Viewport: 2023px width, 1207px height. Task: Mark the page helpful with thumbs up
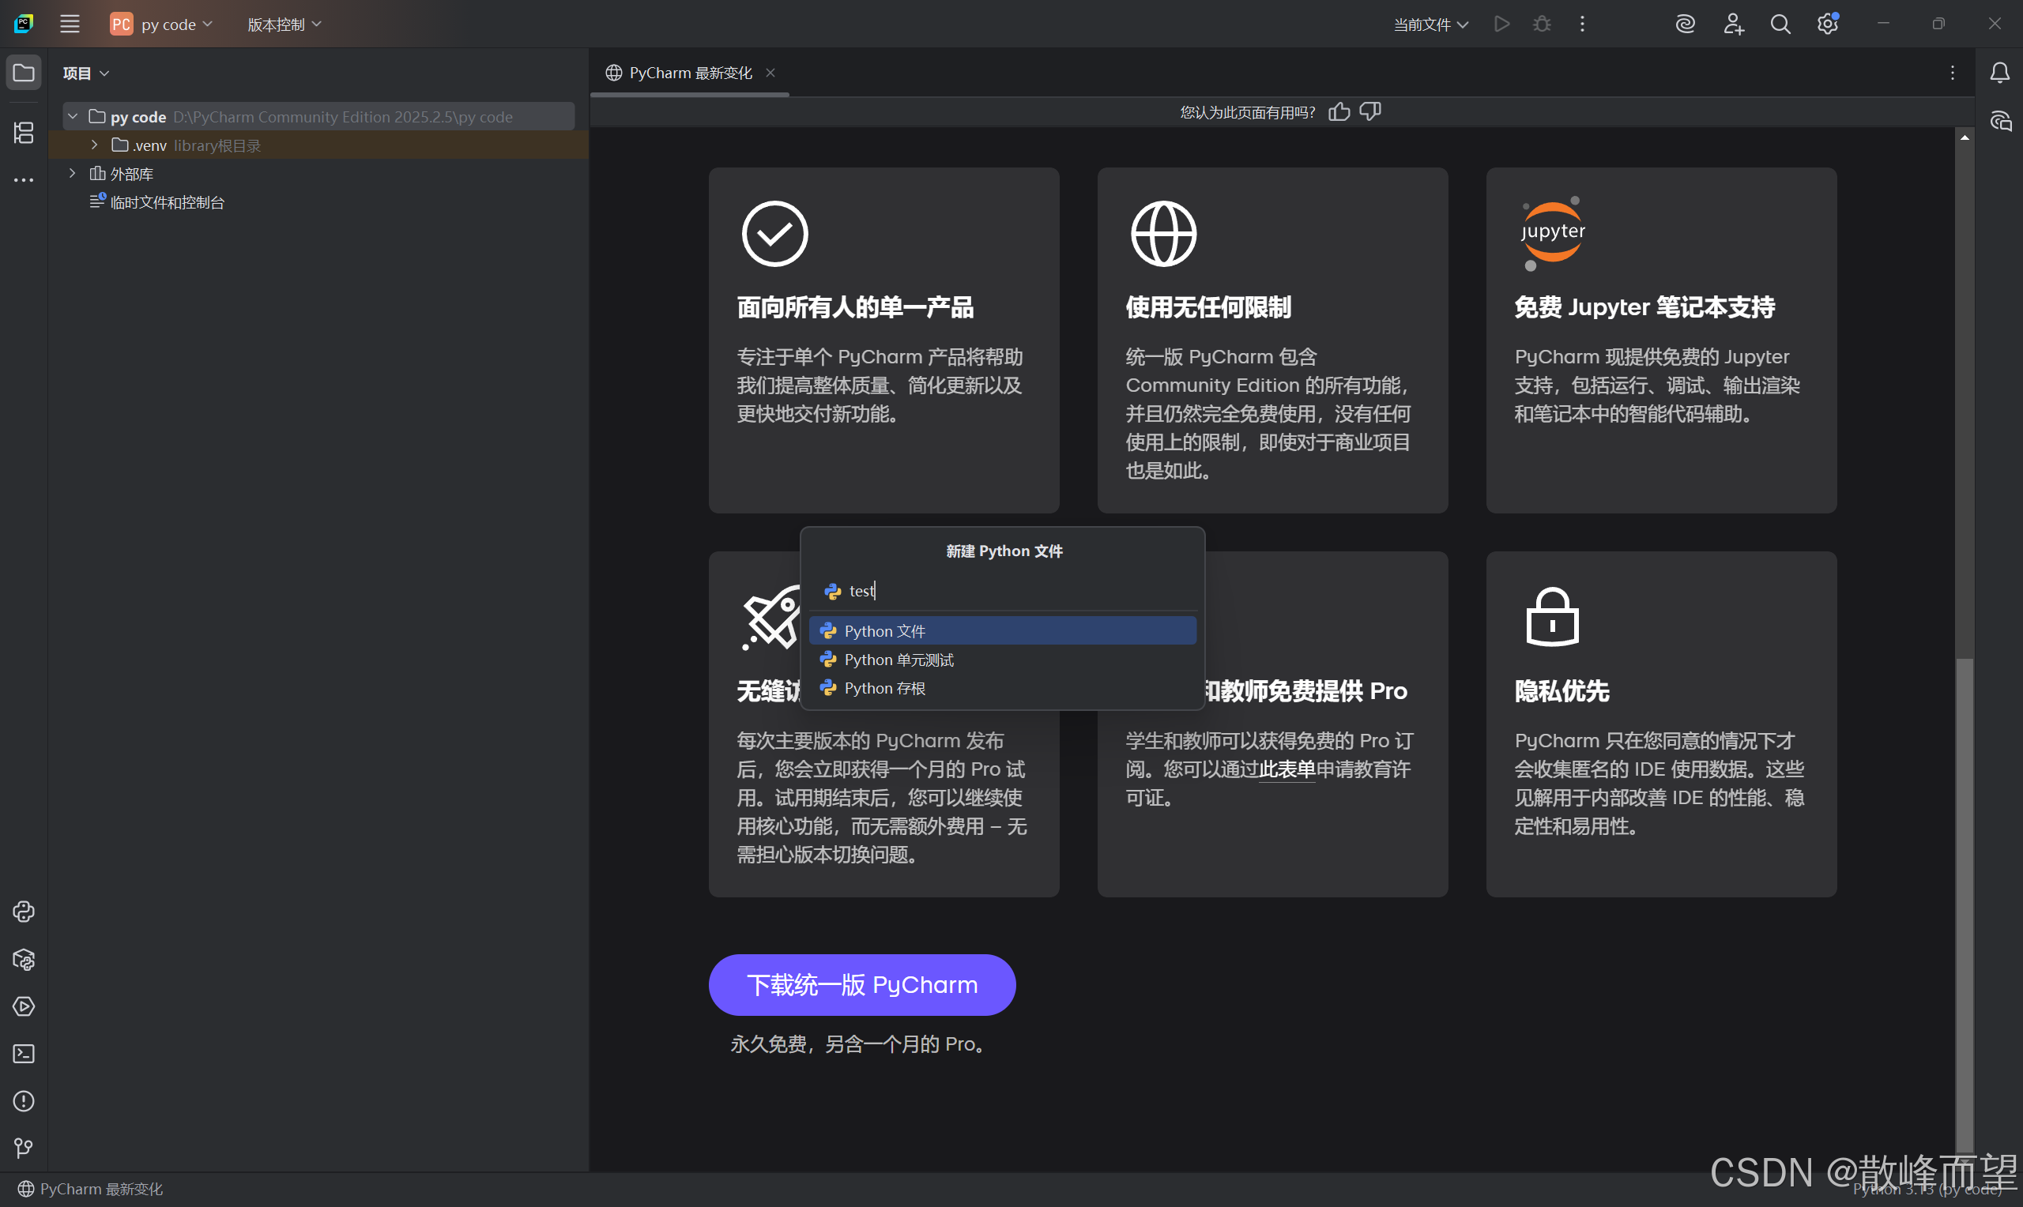pyautogui.click(x=1339, y=111)
